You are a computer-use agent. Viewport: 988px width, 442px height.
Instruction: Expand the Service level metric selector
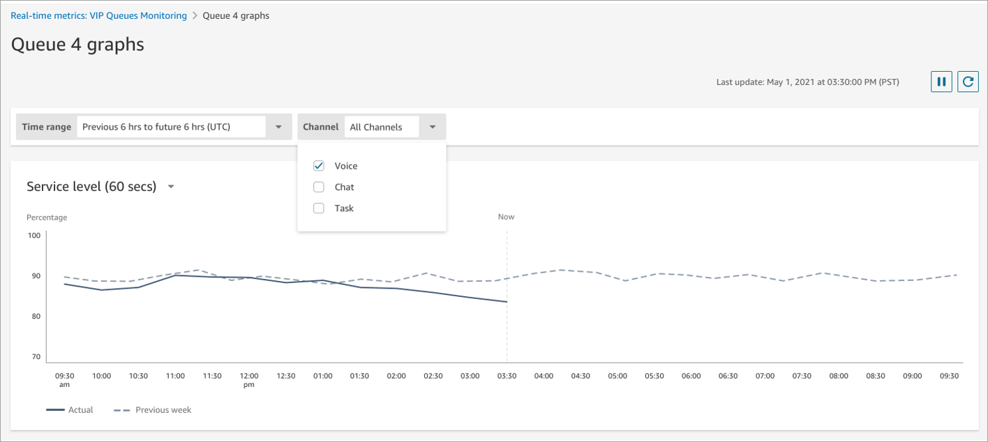pos(171,187)
